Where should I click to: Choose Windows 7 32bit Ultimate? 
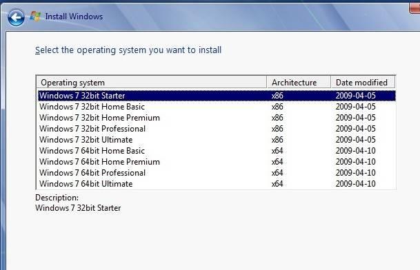tap(217, 140)
